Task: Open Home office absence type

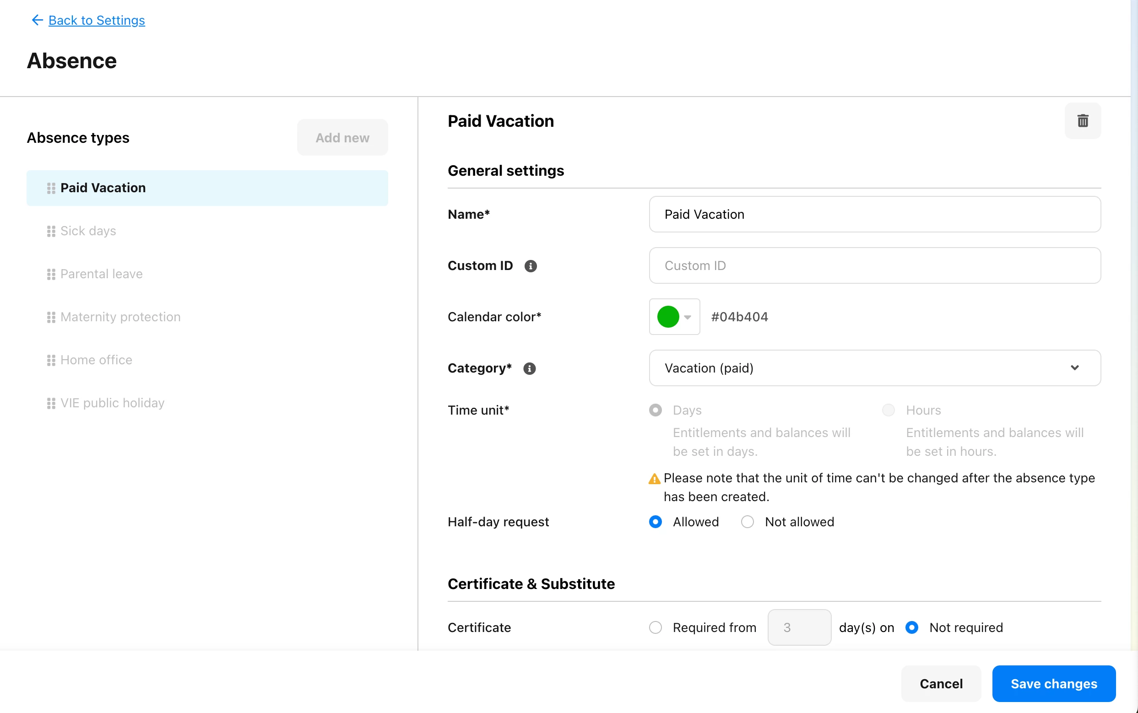Action: click(96, 360)
